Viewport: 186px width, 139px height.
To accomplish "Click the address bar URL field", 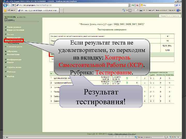I will pos(72,5).
